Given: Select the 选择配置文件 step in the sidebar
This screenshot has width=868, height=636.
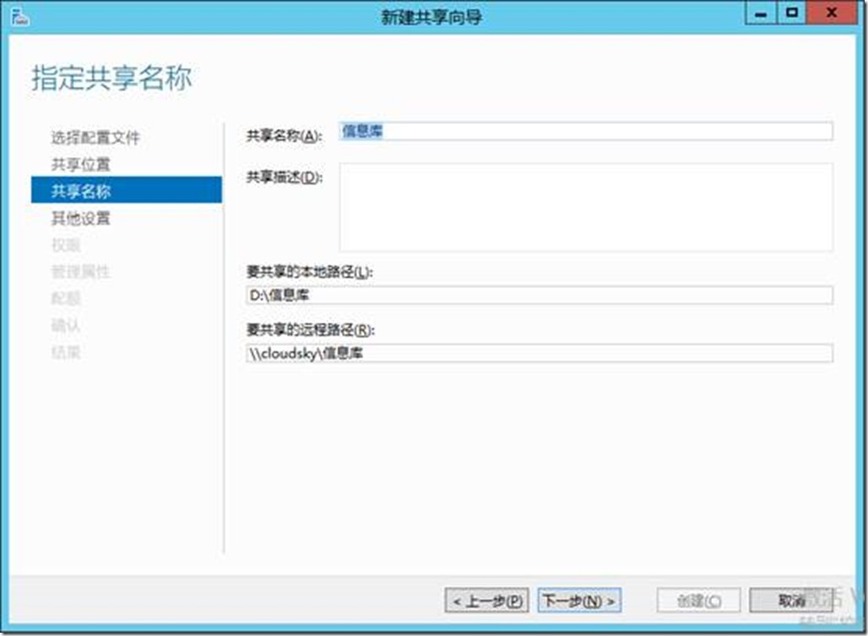Looking at the screenshot, I should tap(95, 137).
